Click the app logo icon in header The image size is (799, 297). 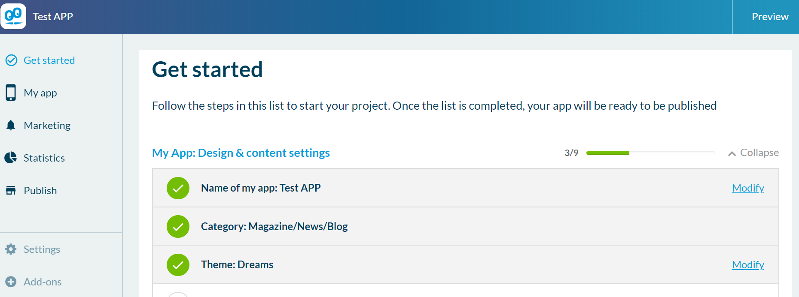pyautogui.click(x=13, y=16)
